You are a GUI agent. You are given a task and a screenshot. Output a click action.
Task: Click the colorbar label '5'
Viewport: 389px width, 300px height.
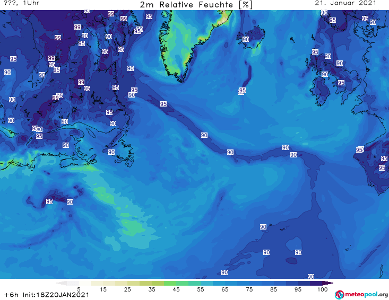[79, 289]
